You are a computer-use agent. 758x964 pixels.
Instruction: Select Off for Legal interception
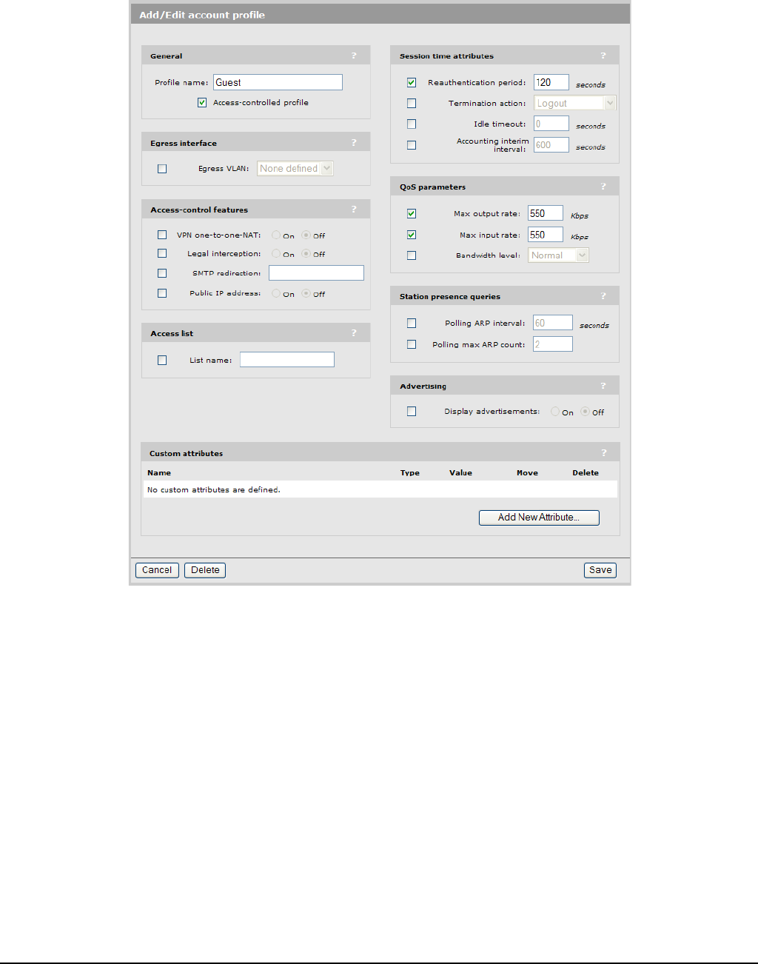point(306,253)
